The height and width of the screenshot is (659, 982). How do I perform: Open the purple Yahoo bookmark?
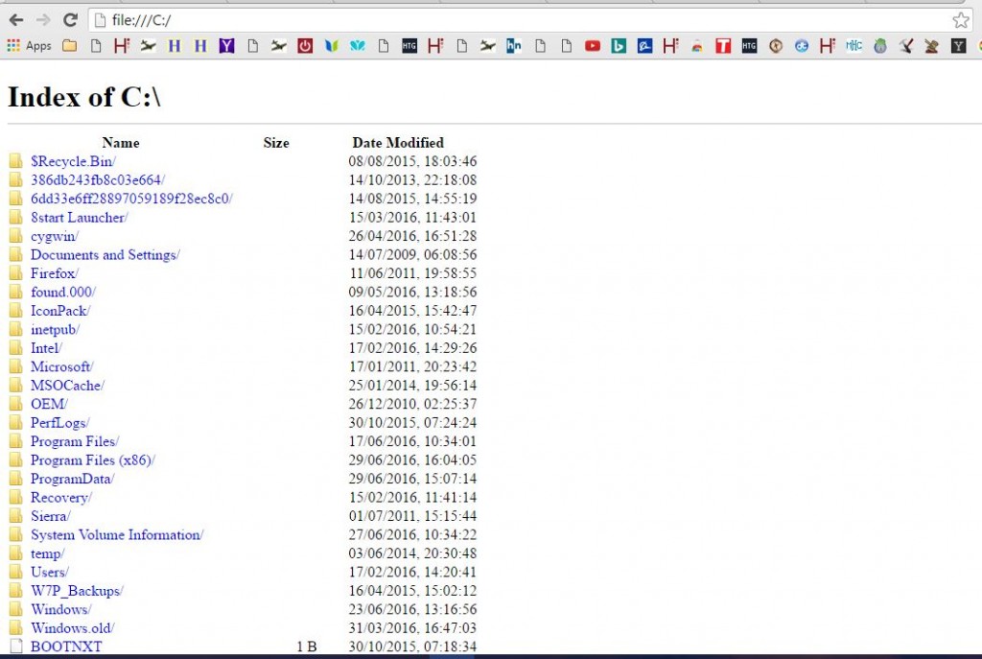(226, 46)
